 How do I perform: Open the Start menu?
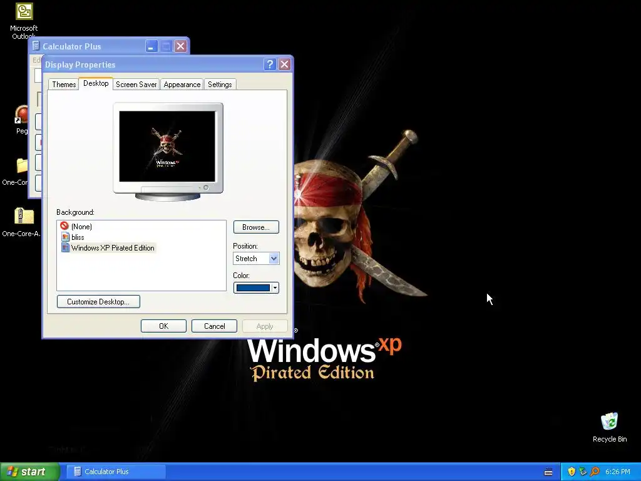coord(30,472)
